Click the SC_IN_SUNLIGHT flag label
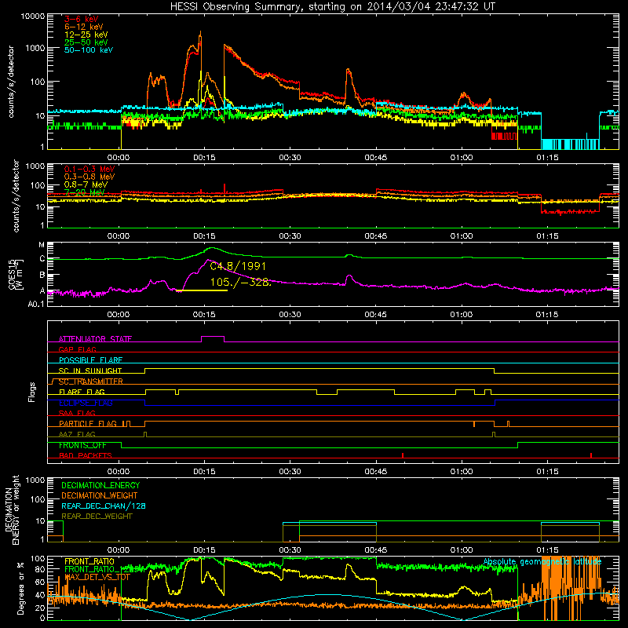 click(90, 371)
